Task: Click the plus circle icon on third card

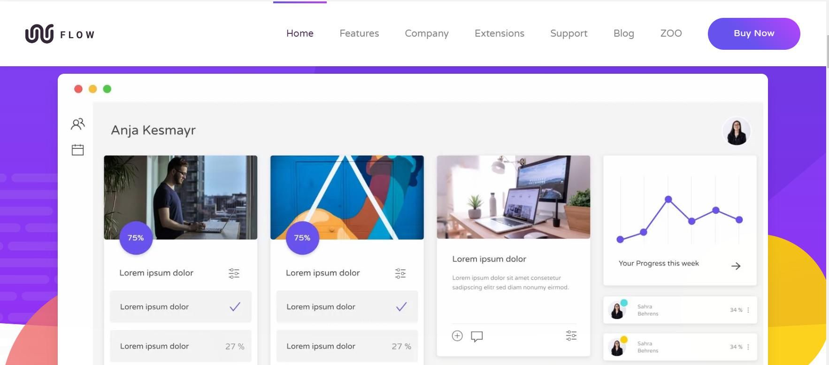Action: [457, 336]
